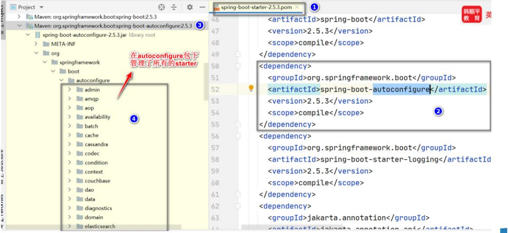
Task: Expand the admin package
Action: (x=70, y=90)
